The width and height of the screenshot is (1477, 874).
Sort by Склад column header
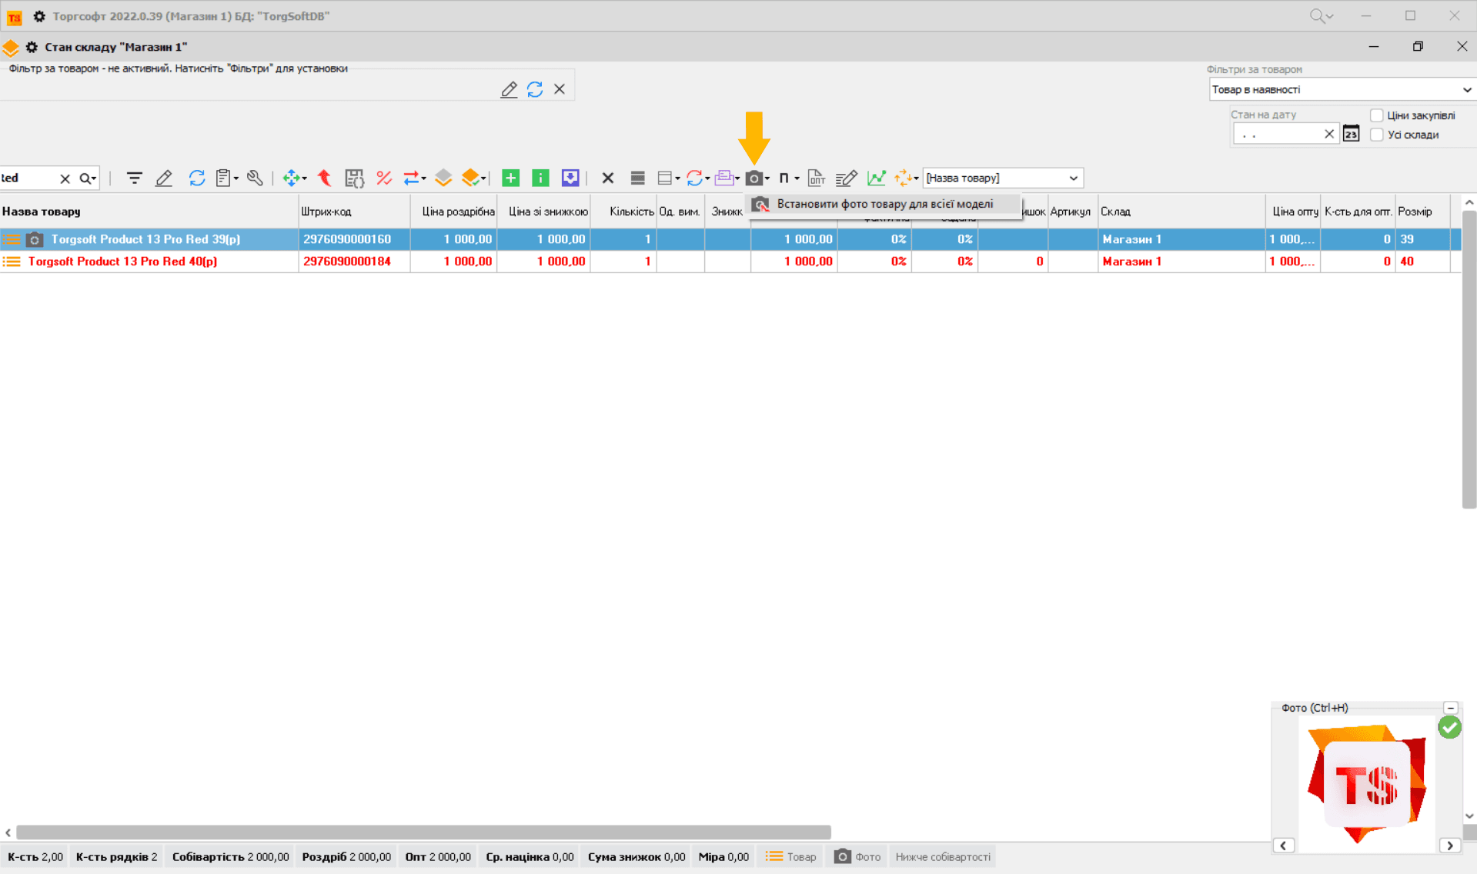(x=1181, y=212)
